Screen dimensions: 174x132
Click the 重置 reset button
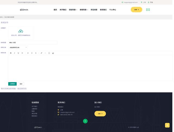(x=21, y=84)
